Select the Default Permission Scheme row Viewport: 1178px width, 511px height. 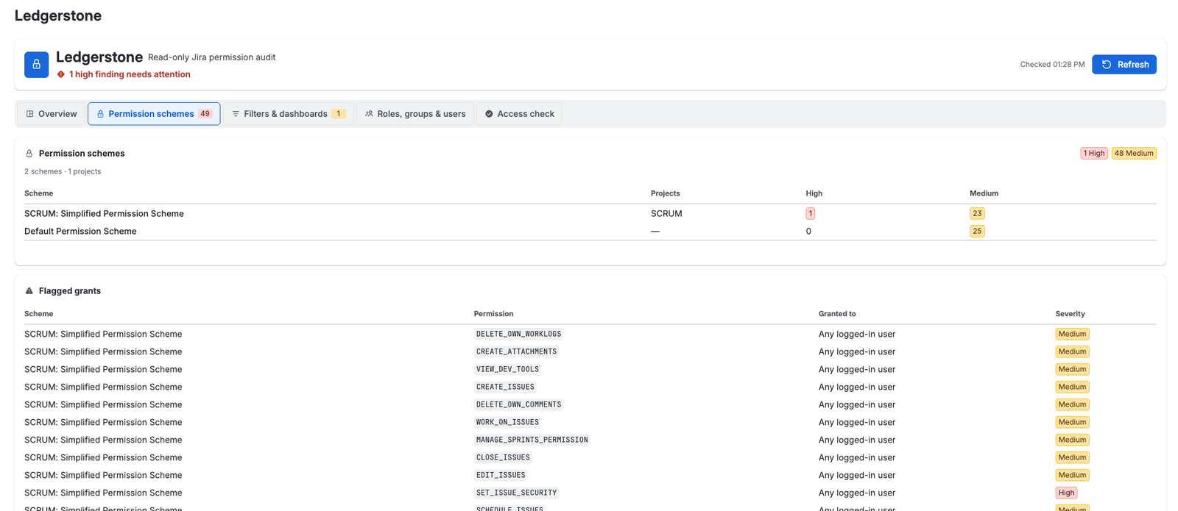590,232
